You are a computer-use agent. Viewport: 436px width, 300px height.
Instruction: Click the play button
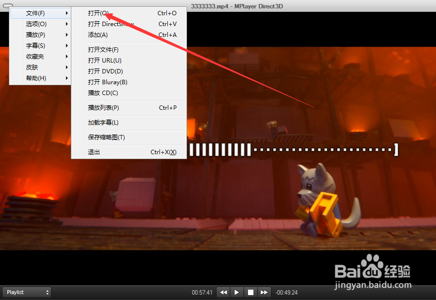(x=237, y=292)
